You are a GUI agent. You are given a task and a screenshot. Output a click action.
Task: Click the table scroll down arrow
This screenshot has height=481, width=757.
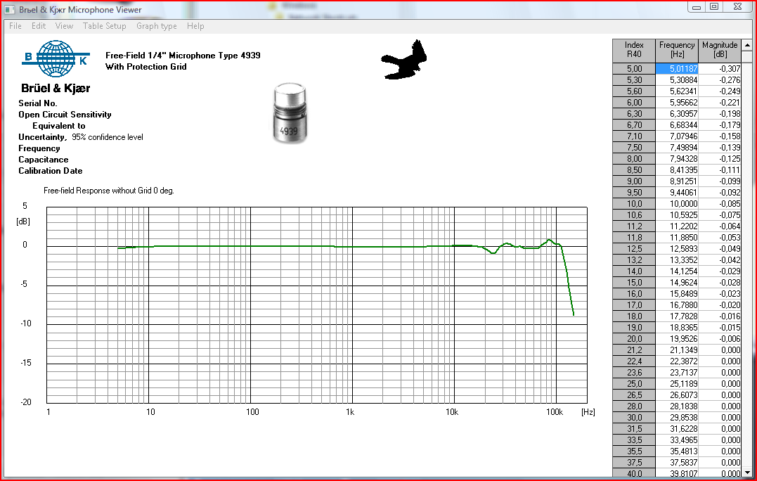click(x=747, y=473)
